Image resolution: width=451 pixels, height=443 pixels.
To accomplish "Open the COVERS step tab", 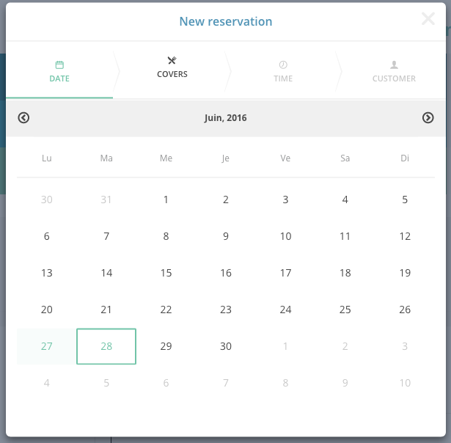I will point(172,70).
